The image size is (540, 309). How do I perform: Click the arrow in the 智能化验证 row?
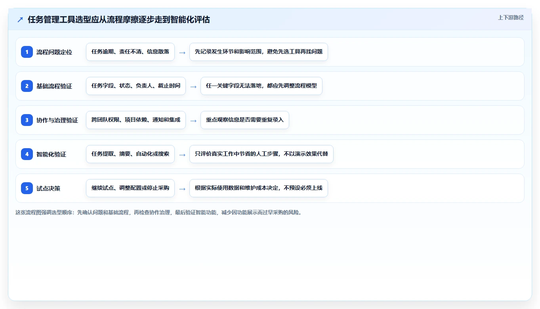pyautogui.click(x=182, y=154)
